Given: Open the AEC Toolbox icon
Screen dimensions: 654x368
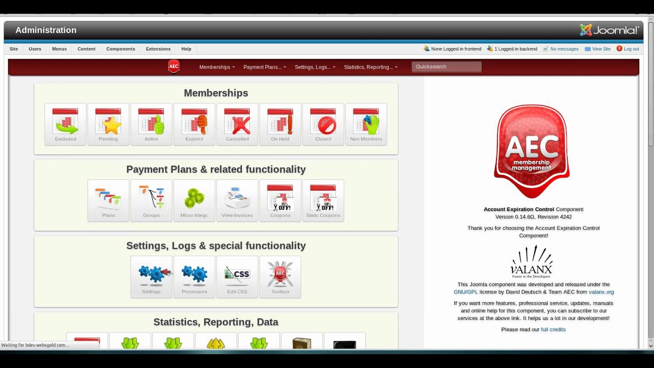Looking at the screenshot, I should coord(280,277).
